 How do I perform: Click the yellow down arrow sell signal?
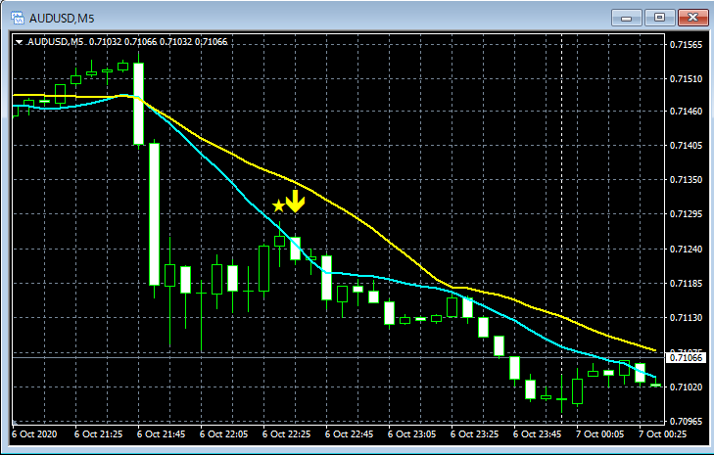pyautogui.click(x=295, y=202)
